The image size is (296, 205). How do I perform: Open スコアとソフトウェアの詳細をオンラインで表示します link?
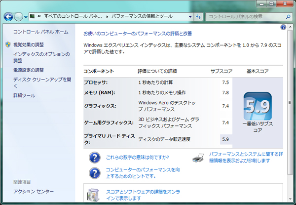coord(143,195)
